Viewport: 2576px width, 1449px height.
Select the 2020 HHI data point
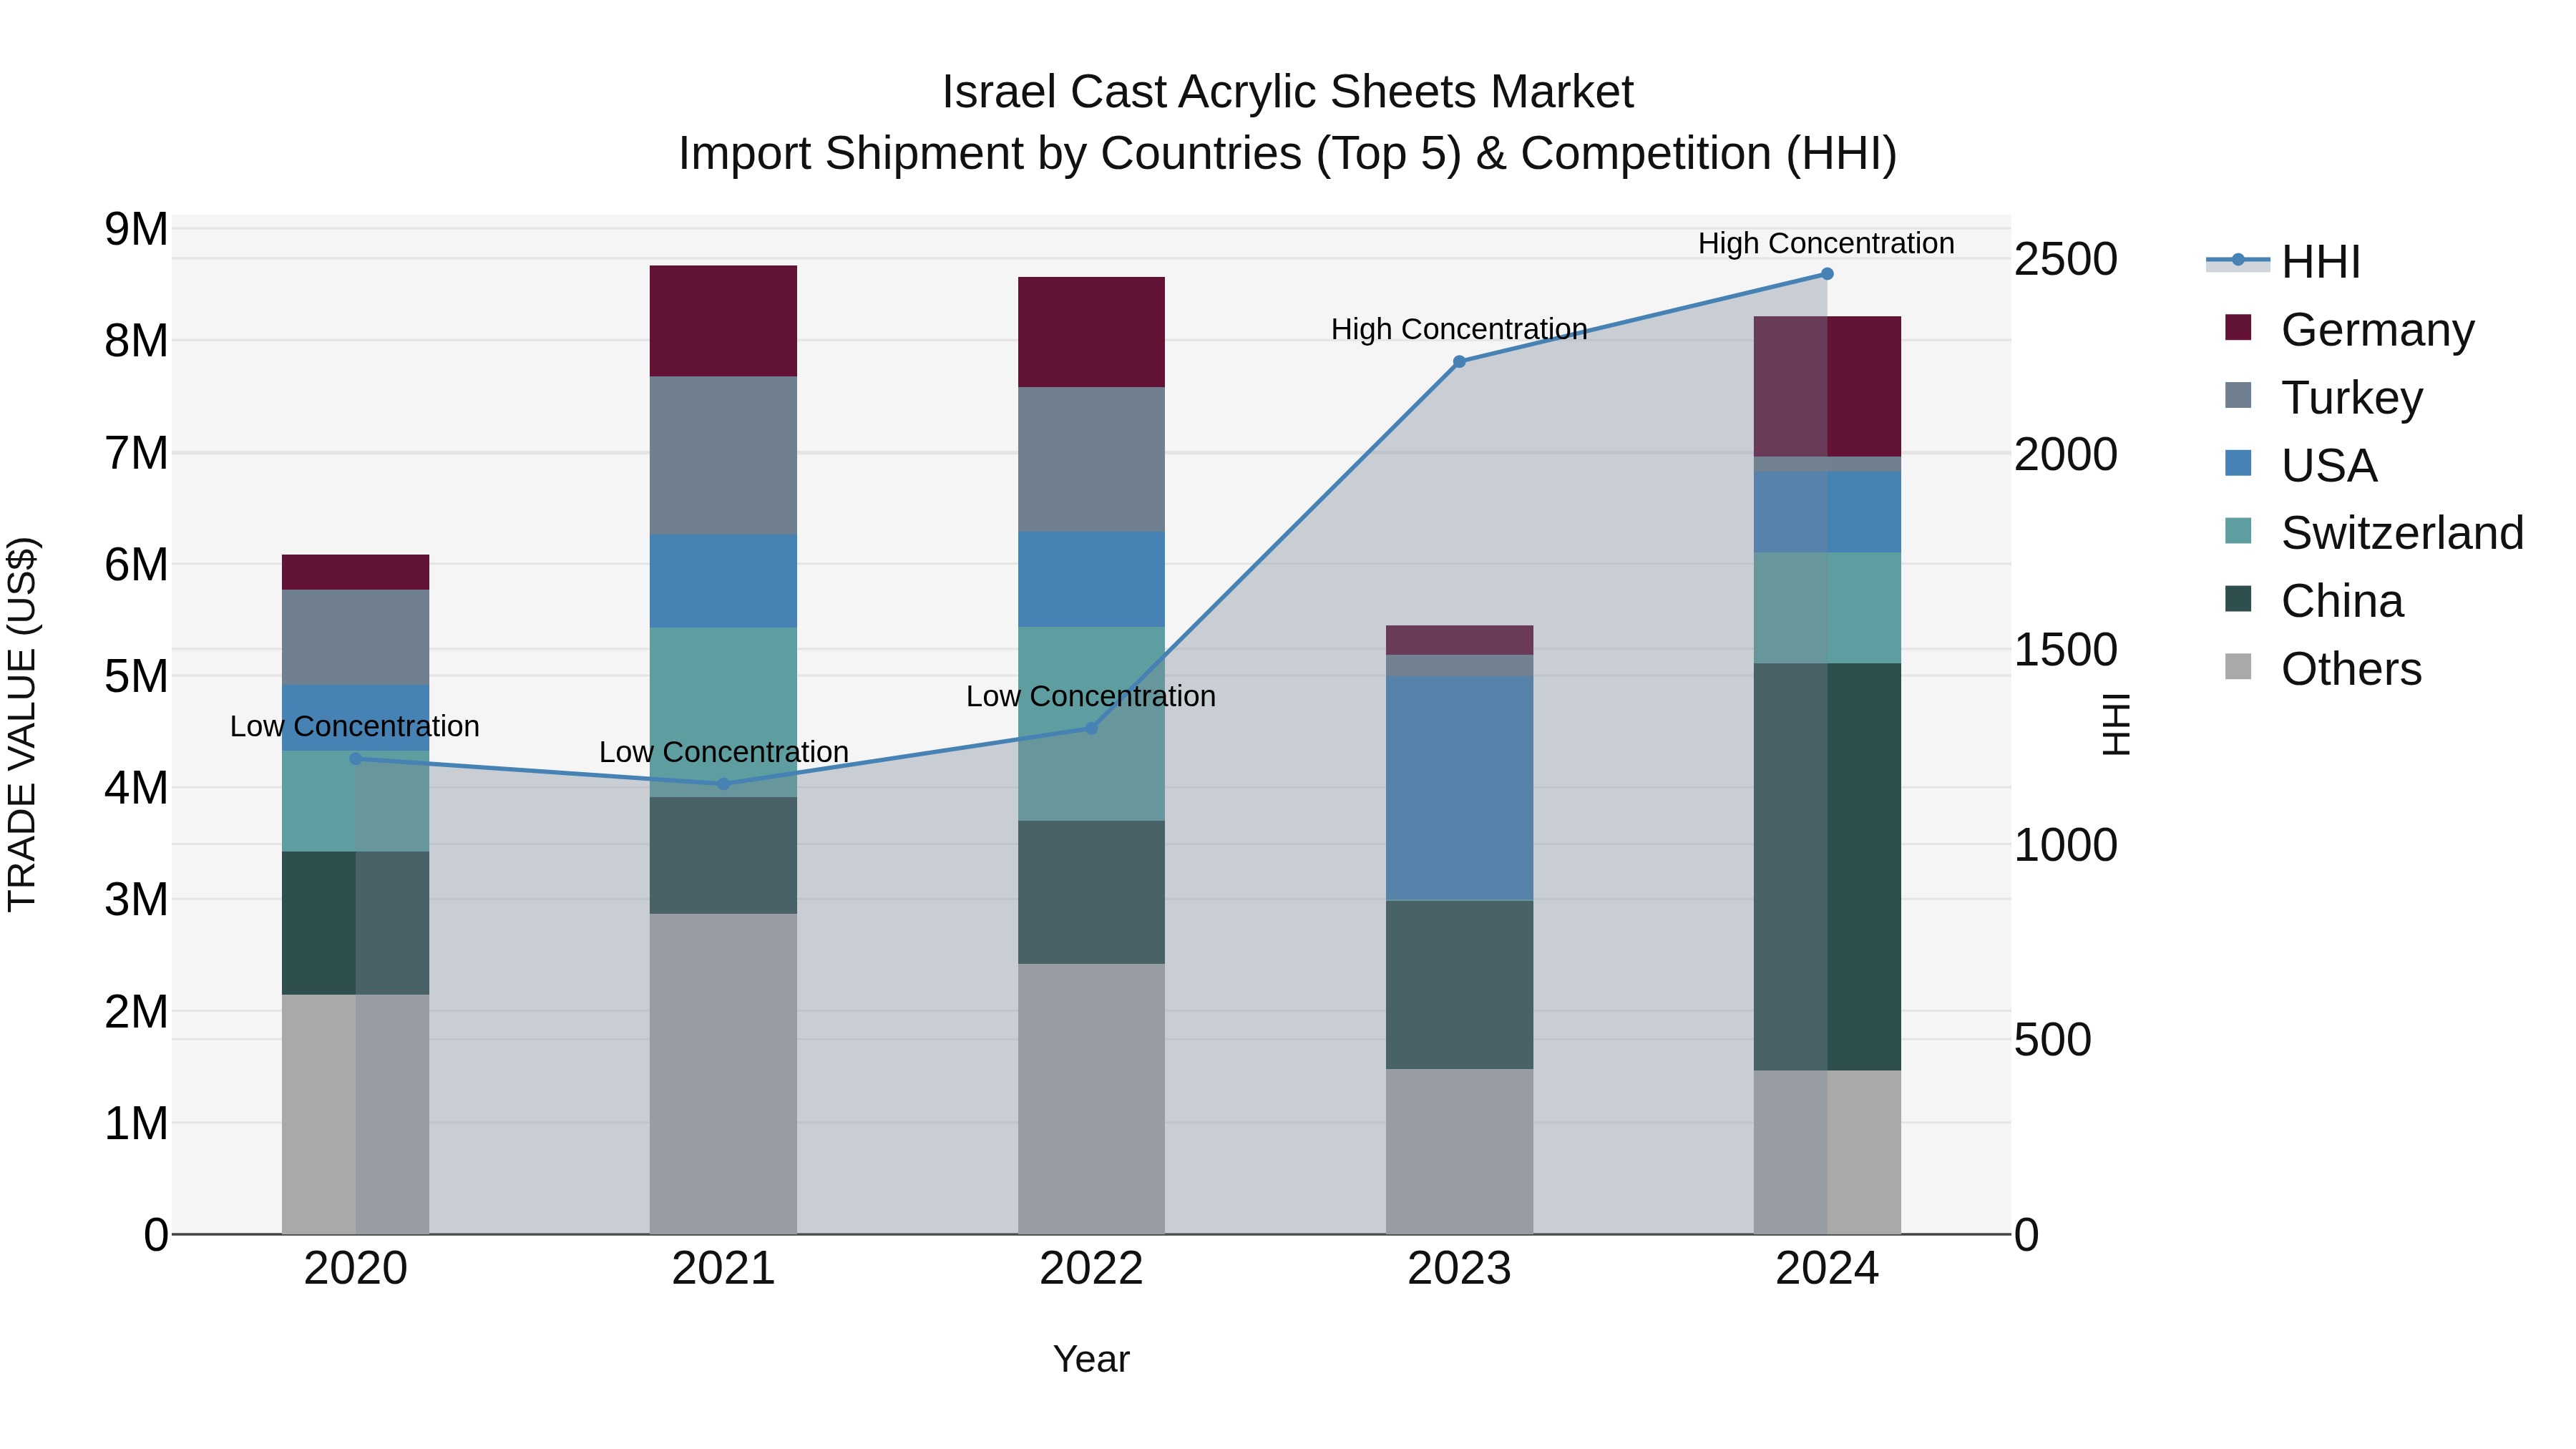point(356,759)
